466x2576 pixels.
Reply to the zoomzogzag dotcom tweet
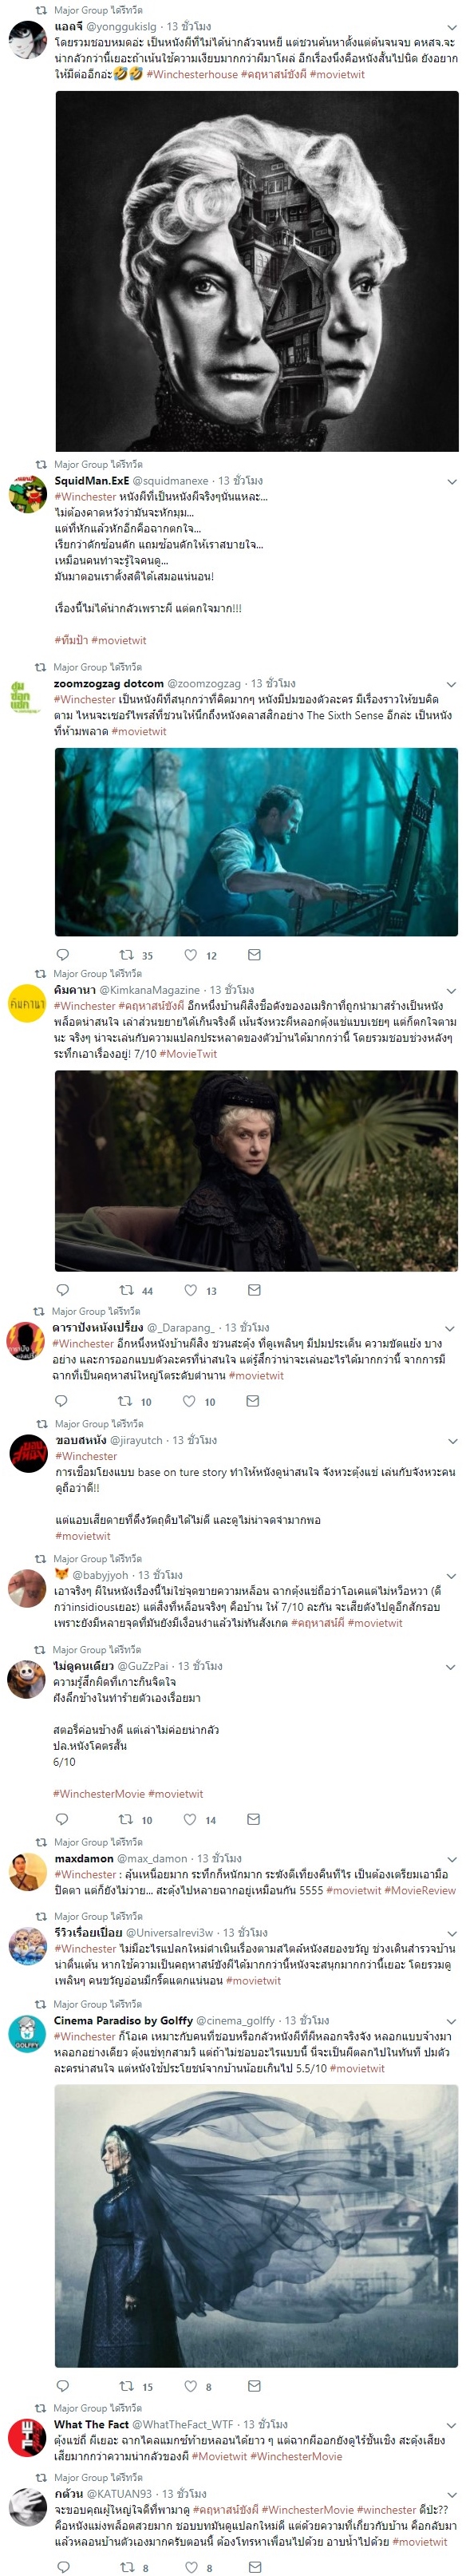[x=62, y=954]
